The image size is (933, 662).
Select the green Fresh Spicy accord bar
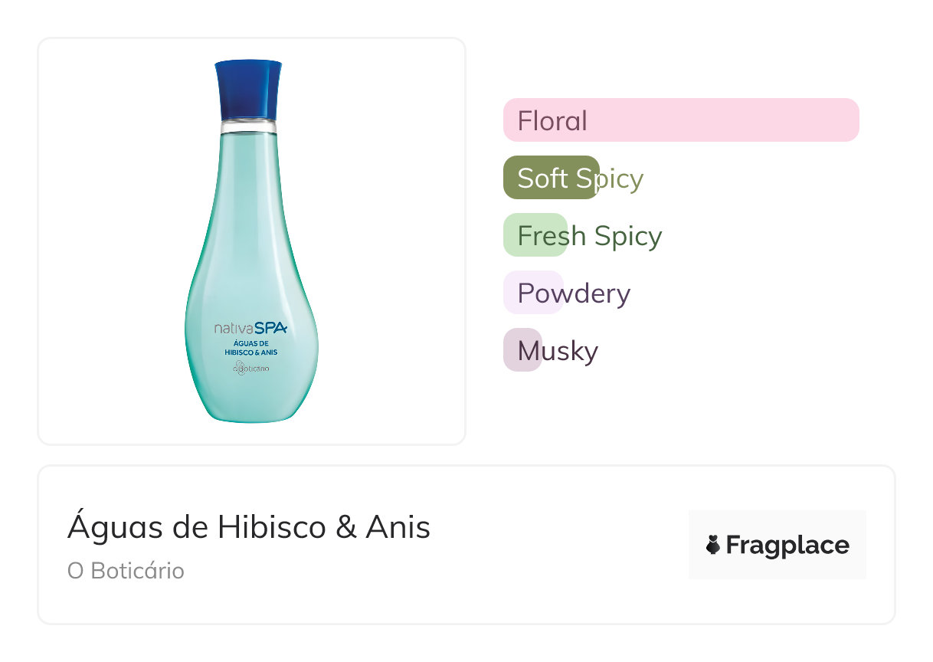[535, 235]
